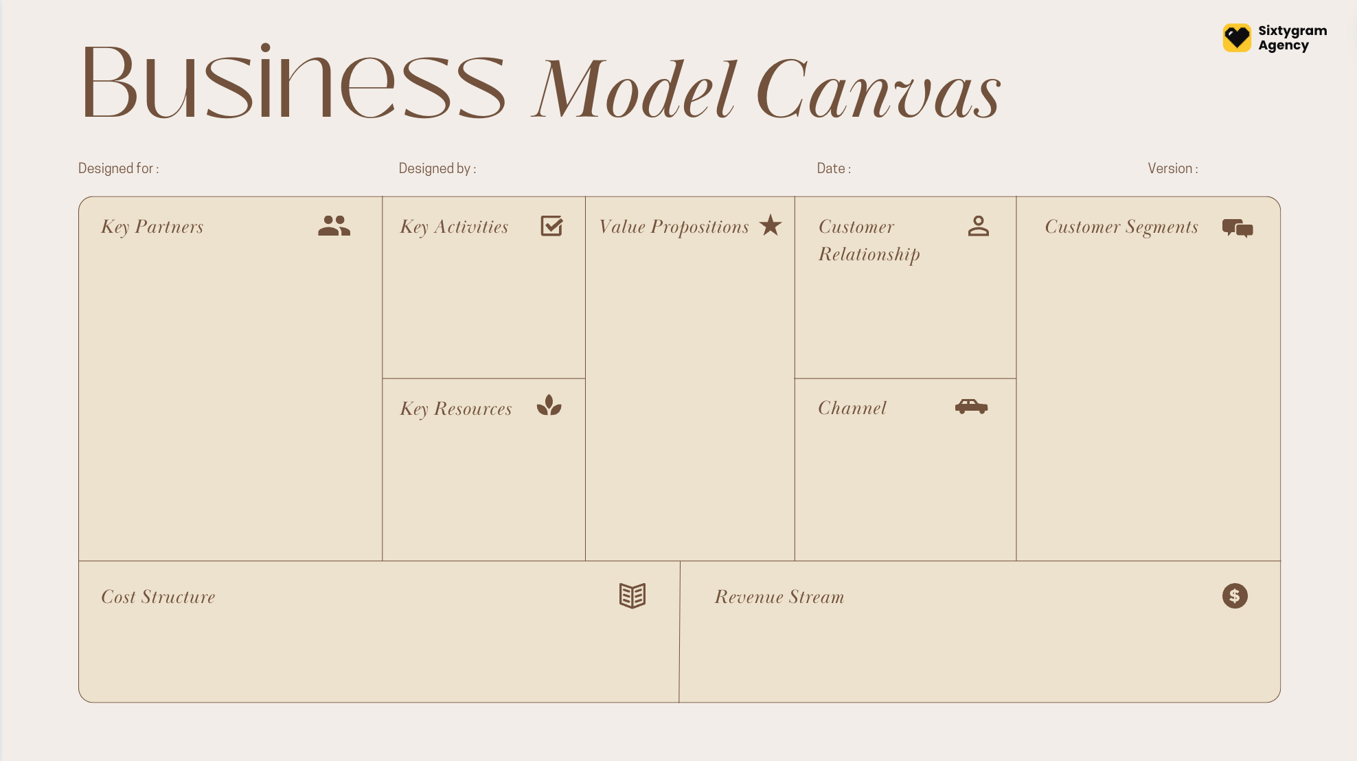This screenshot has width=1357, height=761.
Task: Click the Designed by input field
Action: [606, 169]
